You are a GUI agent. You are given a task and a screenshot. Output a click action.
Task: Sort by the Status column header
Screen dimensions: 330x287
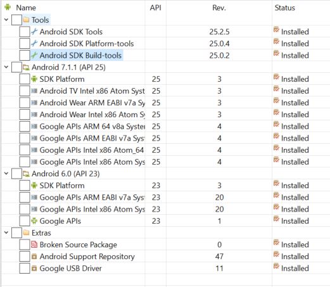[x=284, y=8]
